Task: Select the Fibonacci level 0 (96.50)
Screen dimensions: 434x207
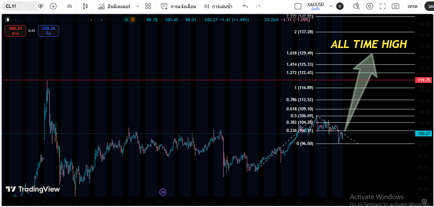Action: (x=305, y=144)
